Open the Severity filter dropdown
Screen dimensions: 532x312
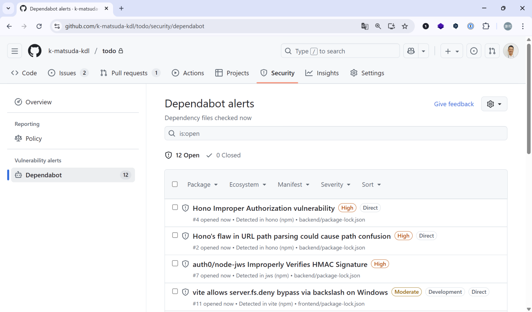(x=335, y=185)
